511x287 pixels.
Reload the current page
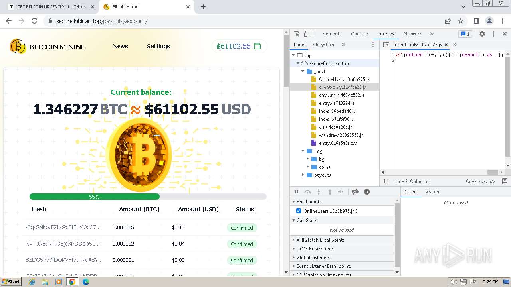[x=34, y=21]
